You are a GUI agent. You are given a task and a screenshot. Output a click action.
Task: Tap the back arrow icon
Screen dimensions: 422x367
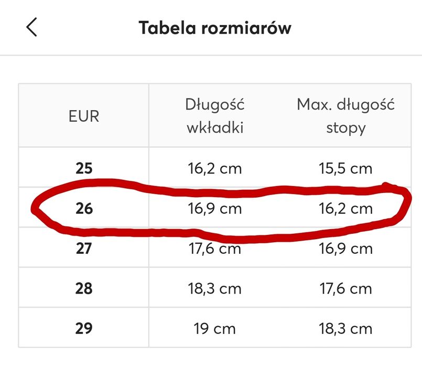32,27
